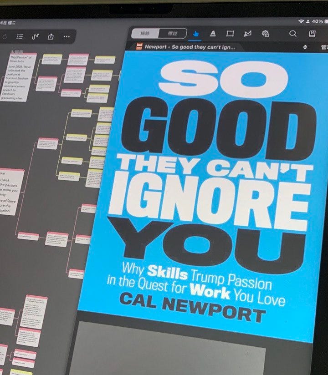328x375 pixels.
Task: Open the excerpt settings gear icon
Action: click(266, 34)
